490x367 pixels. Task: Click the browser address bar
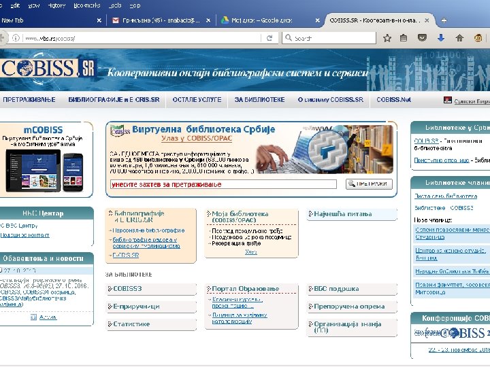point(142,38)
